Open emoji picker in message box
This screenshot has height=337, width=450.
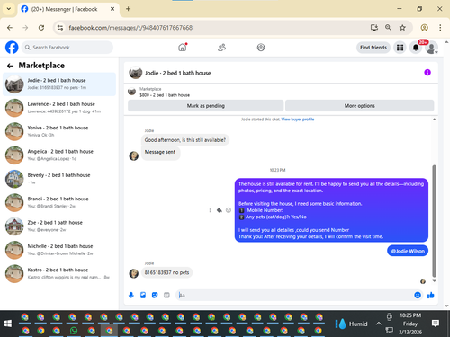[x=418, y=295]
